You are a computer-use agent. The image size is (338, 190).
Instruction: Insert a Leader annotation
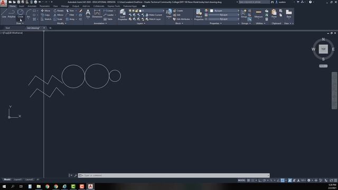tap(109, 15)
